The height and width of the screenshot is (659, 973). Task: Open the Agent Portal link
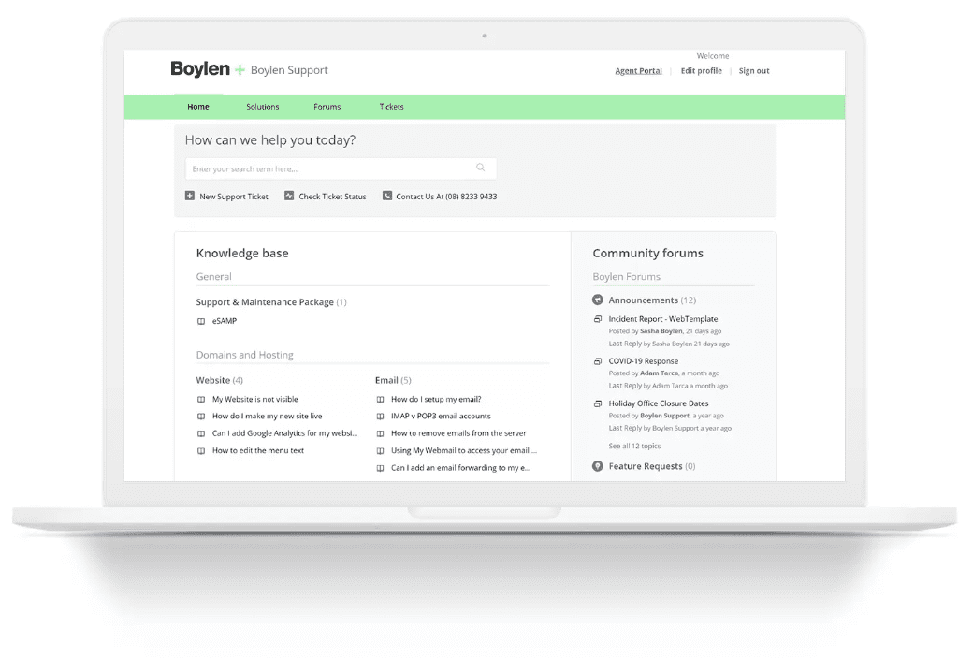pyautogui.click(x=638, y=71)
